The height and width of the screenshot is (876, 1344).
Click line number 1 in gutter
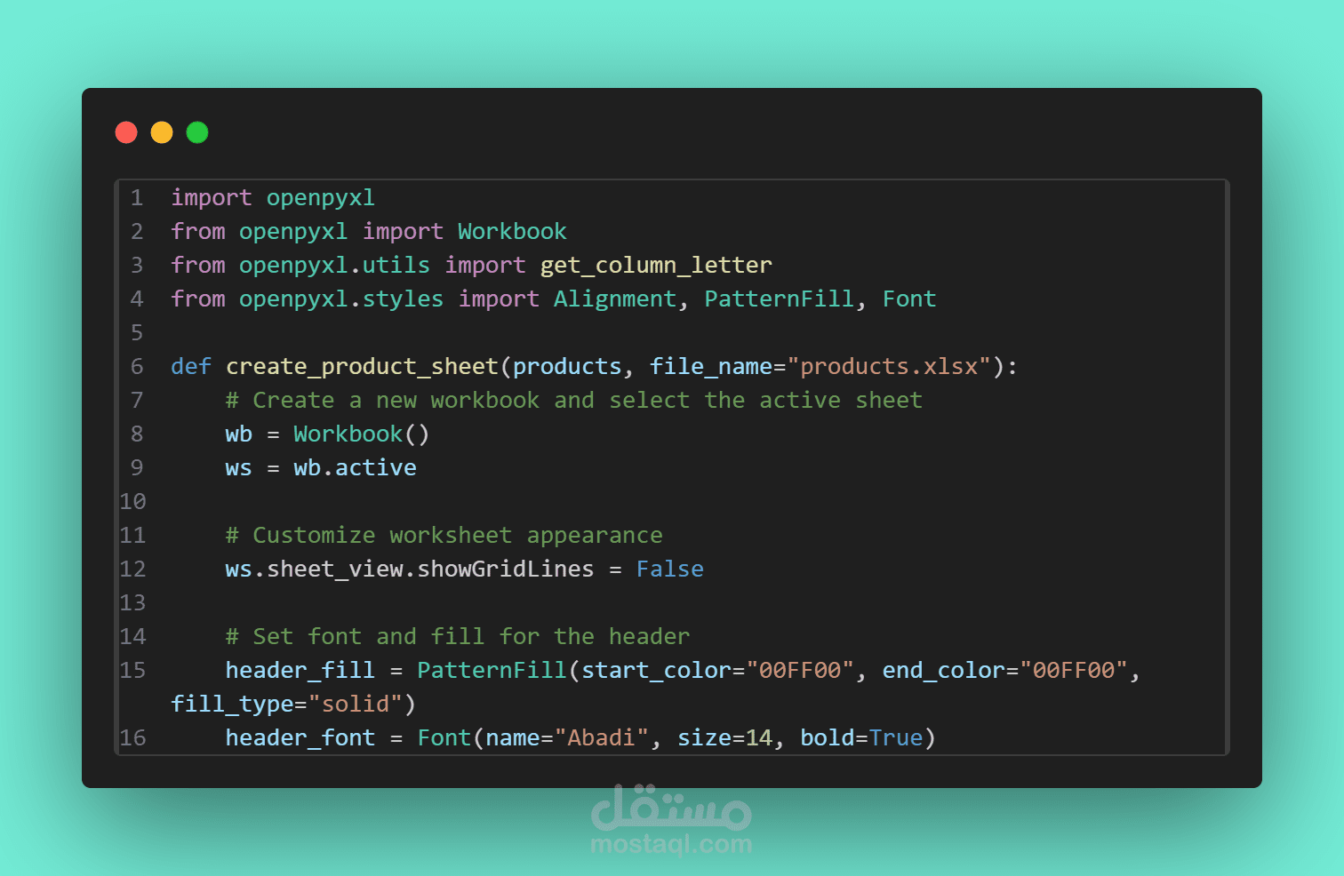pos(137,197)
